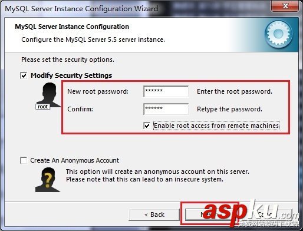Viewport: 303px width, 231px height.
Task: Focus the Confirm password field
Action: tap(166, 109)
